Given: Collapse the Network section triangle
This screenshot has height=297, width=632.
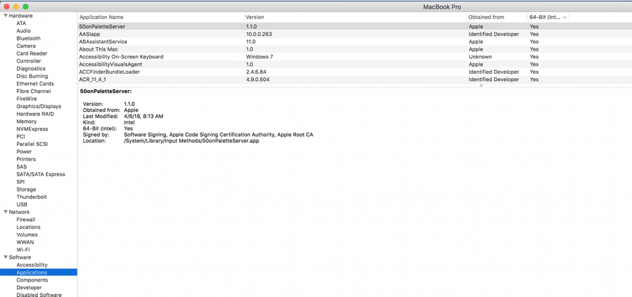Looking at the screenshot, I should 6,212.
